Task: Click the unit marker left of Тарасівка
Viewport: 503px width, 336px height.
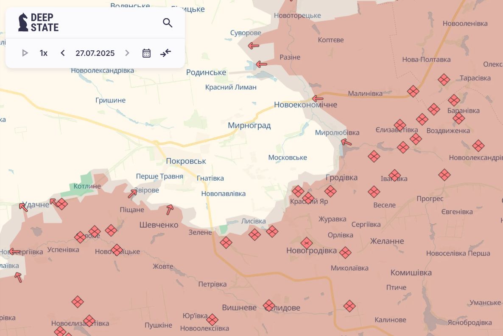Action: (x=444, y=80)
